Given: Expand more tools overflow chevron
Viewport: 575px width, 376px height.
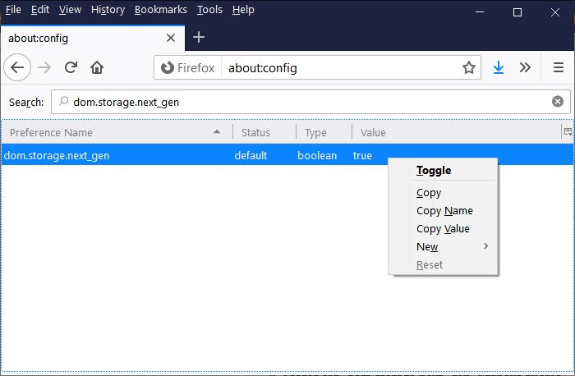Looking at the screenshot, I should 525,67.
